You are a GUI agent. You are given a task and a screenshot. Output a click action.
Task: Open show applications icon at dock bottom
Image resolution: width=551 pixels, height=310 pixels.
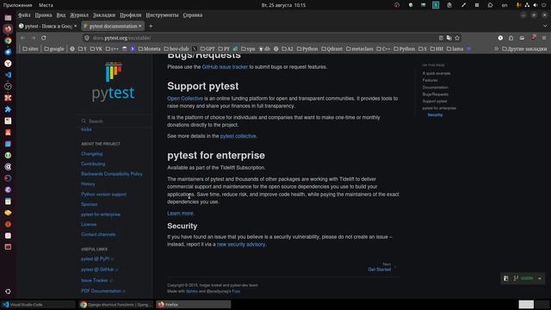pyautogui.click(x=8, y=291)
